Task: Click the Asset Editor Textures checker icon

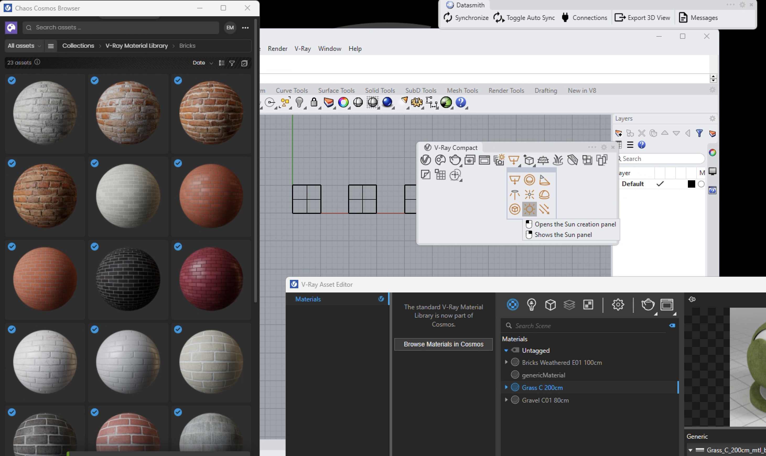Action: click(x=588, y=305)
